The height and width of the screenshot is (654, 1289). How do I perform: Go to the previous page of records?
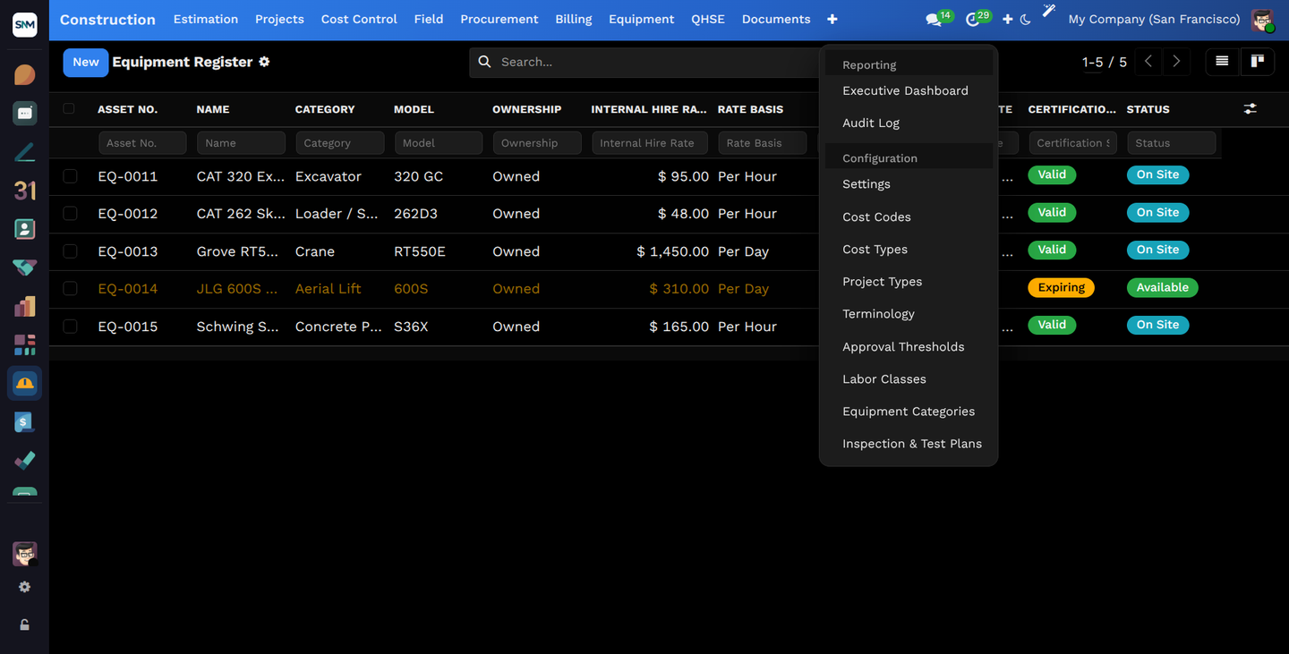[x=1148, y=62]
